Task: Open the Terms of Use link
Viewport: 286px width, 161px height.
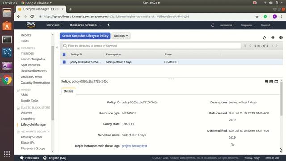Action: coord(272,158)
